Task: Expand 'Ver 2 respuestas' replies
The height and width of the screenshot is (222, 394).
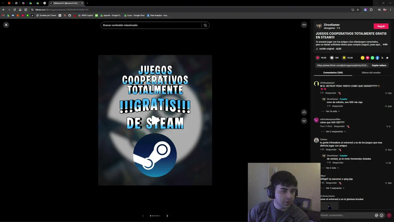Action: [x=336, y=132]
